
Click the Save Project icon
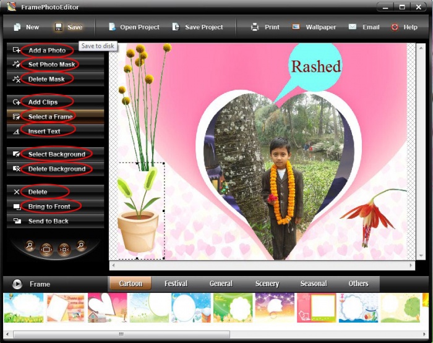[x=176, y=27]
